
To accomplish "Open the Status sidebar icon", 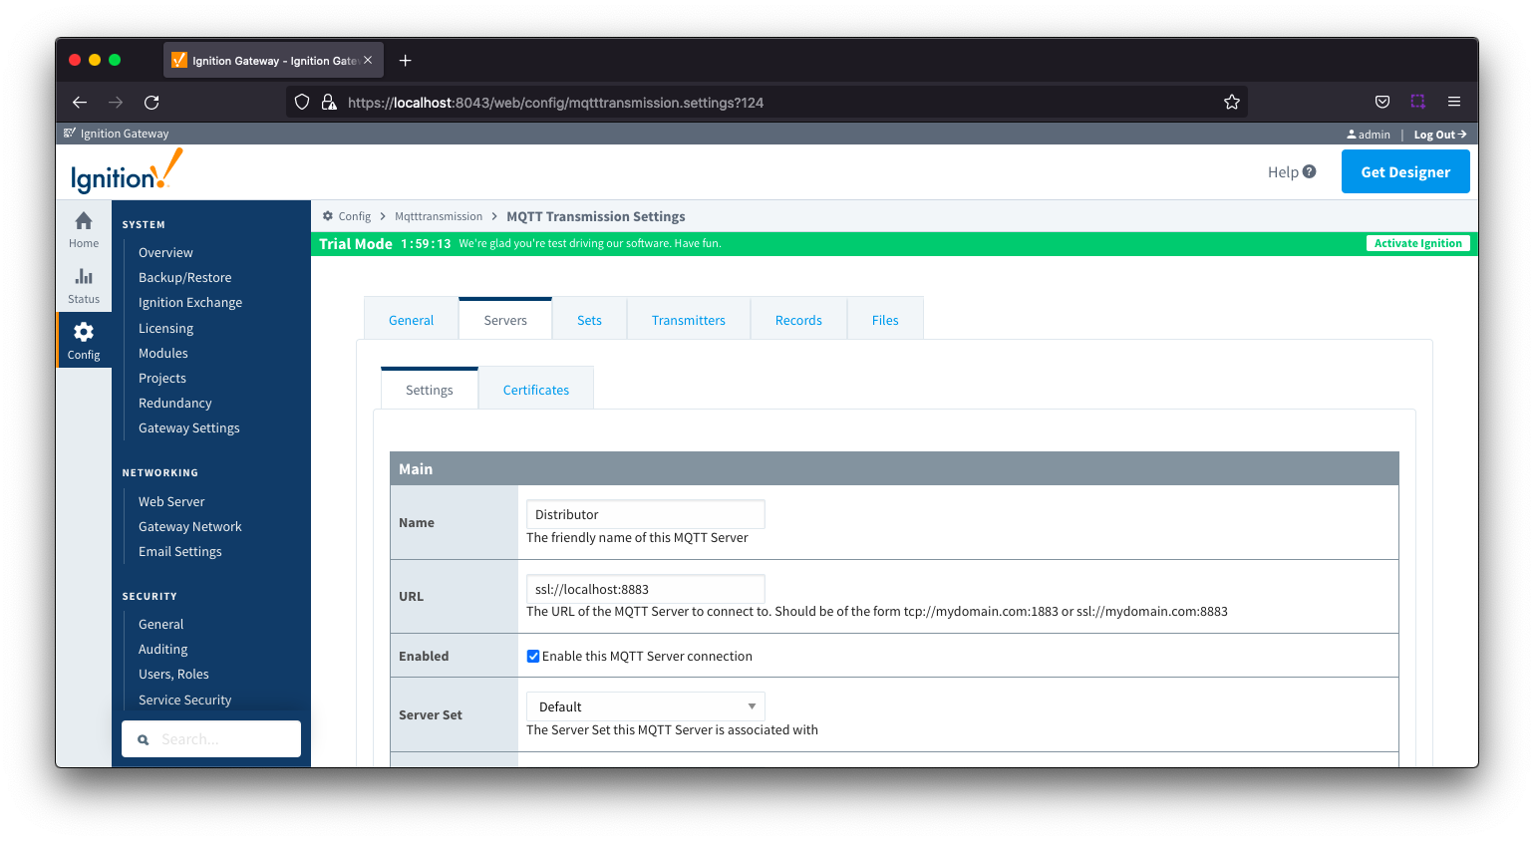I will (84, 285).
